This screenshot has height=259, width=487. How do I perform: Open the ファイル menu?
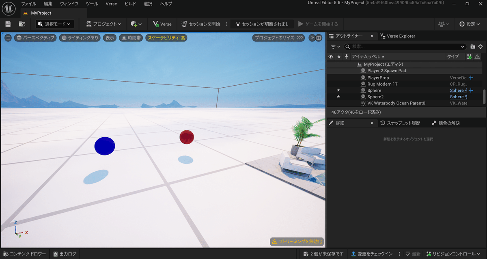28,4
